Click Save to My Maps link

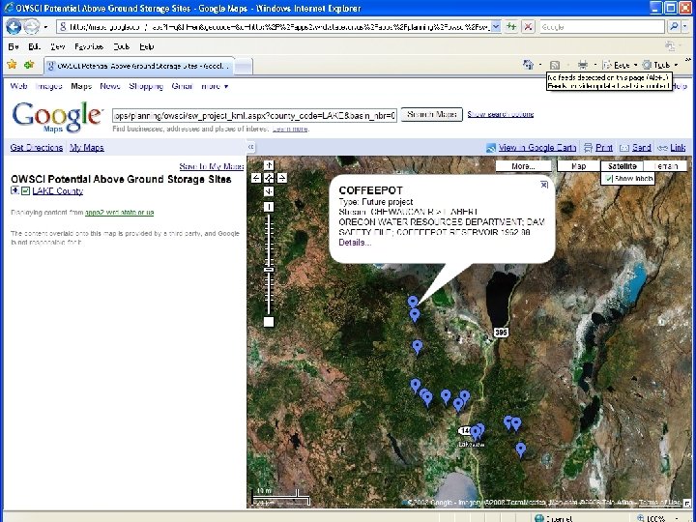(212, 166)
